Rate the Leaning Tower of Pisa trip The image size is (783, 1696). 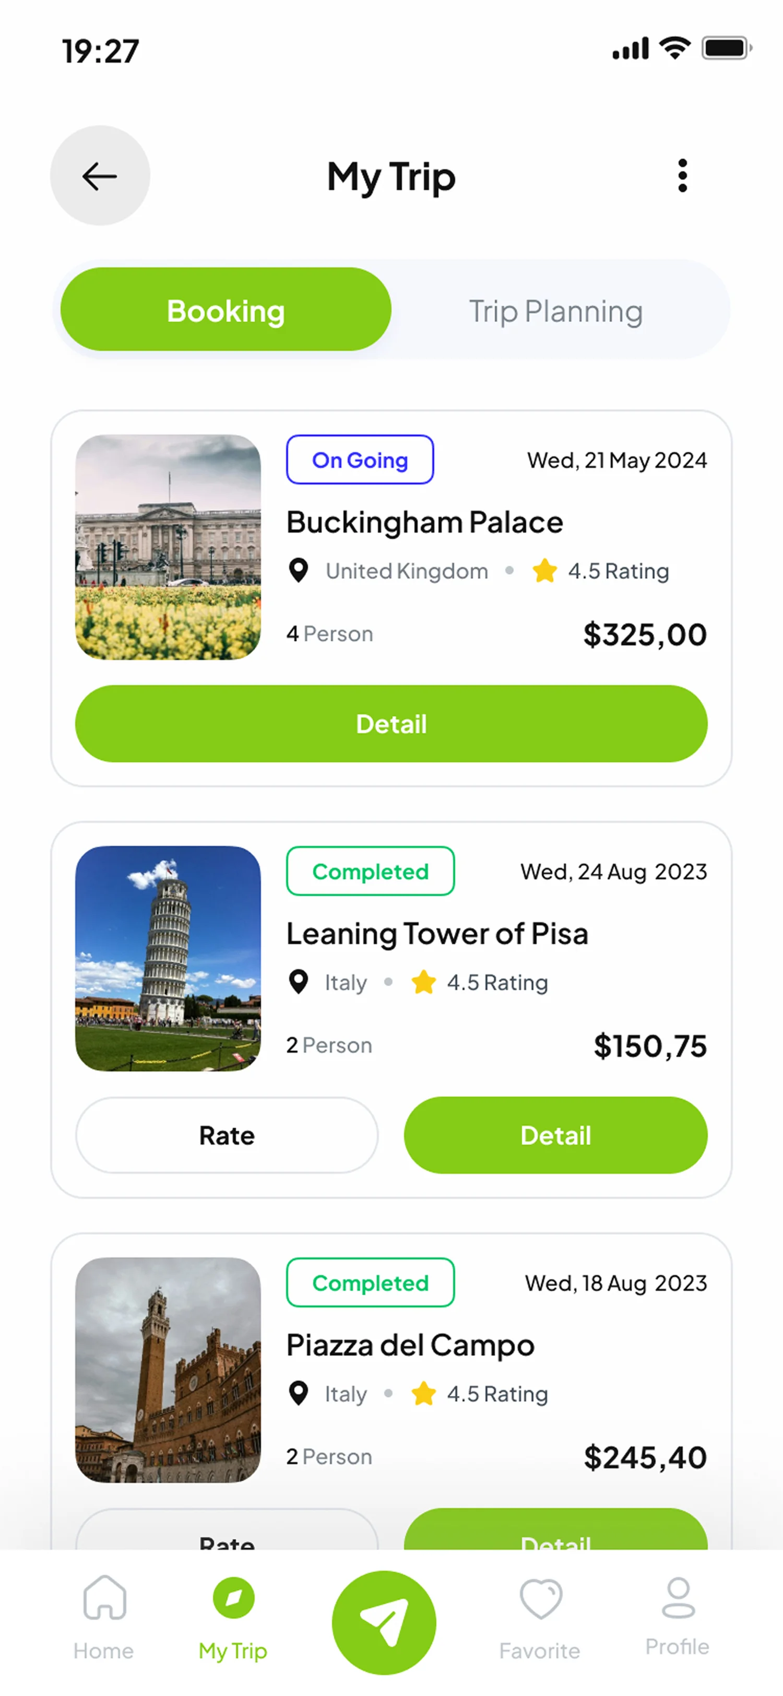(227, 1135)
